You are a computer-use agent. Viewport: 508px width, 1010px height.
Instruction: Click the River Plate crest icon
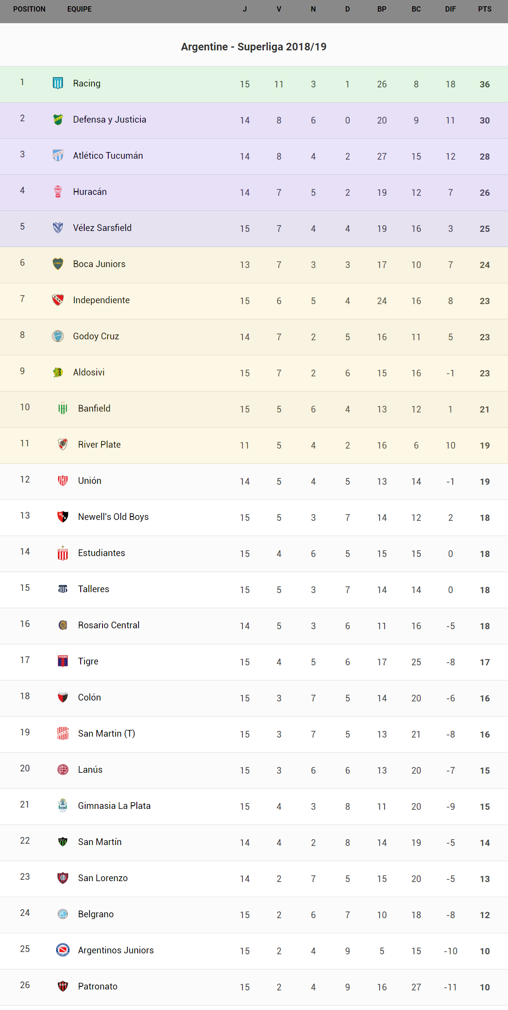pyautogui.click(x=63, y=444)
